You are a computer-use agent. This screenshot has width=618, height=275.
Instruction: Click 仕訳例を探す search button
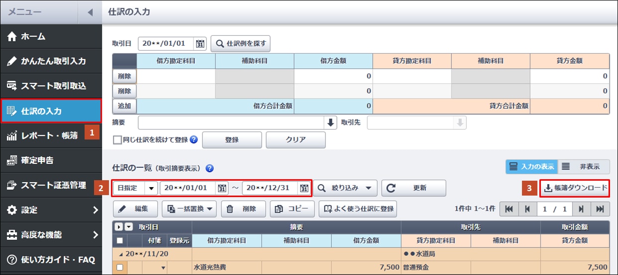tap(241, 44)
